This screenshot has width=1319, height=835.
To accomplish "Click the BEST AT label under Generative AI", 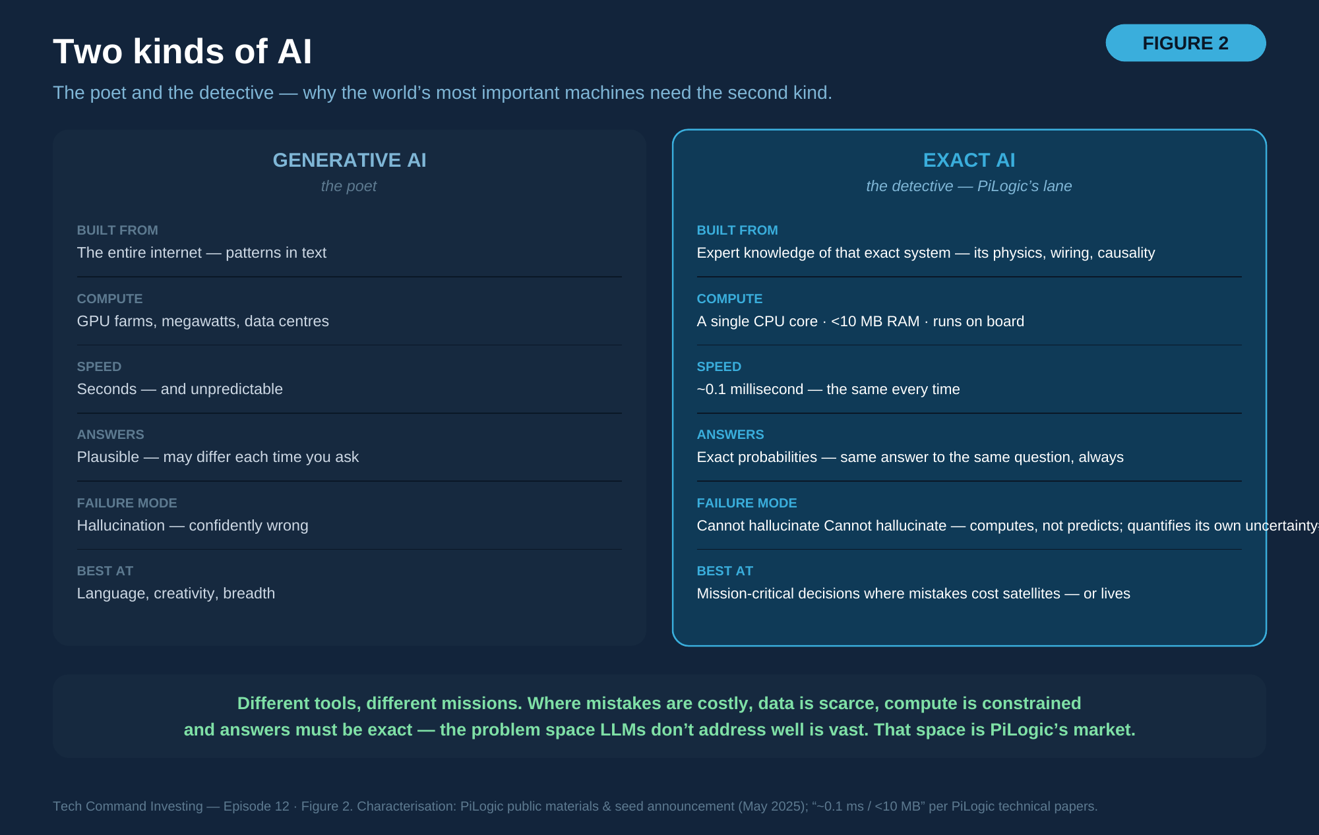I will click(105, 571).
